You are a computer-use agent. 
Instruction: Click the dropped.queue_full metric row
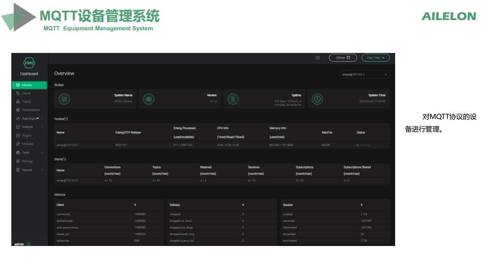click(x=222, y=241)
